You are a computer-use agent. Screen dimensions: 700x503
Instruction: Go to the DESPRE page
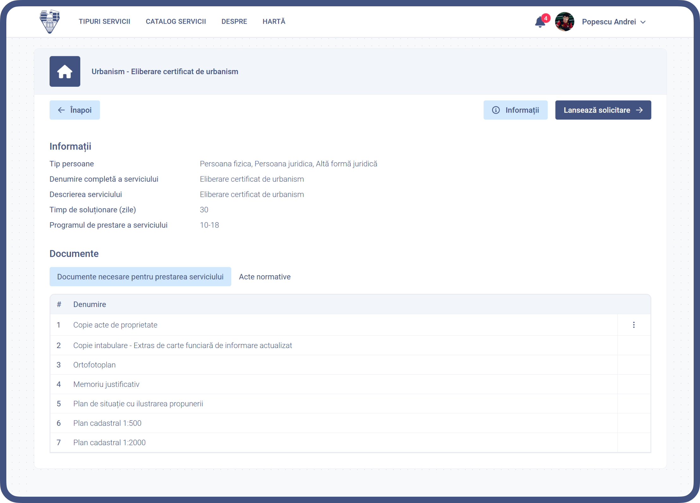tap(234, 21)
